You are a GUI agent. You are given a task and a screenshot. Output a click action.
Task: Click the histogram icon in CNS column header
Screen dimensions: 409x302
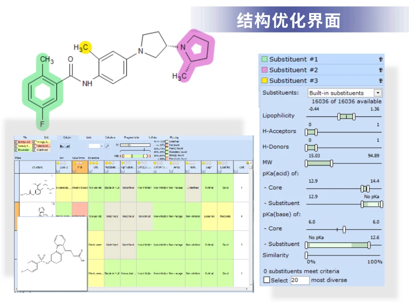click(x=90, y=171)
